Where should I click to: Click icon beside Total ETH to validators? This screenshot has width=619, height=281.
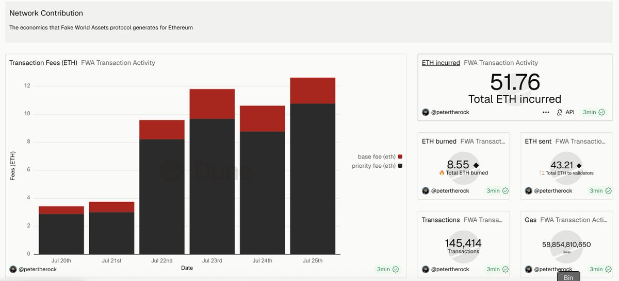pos(542,173)
